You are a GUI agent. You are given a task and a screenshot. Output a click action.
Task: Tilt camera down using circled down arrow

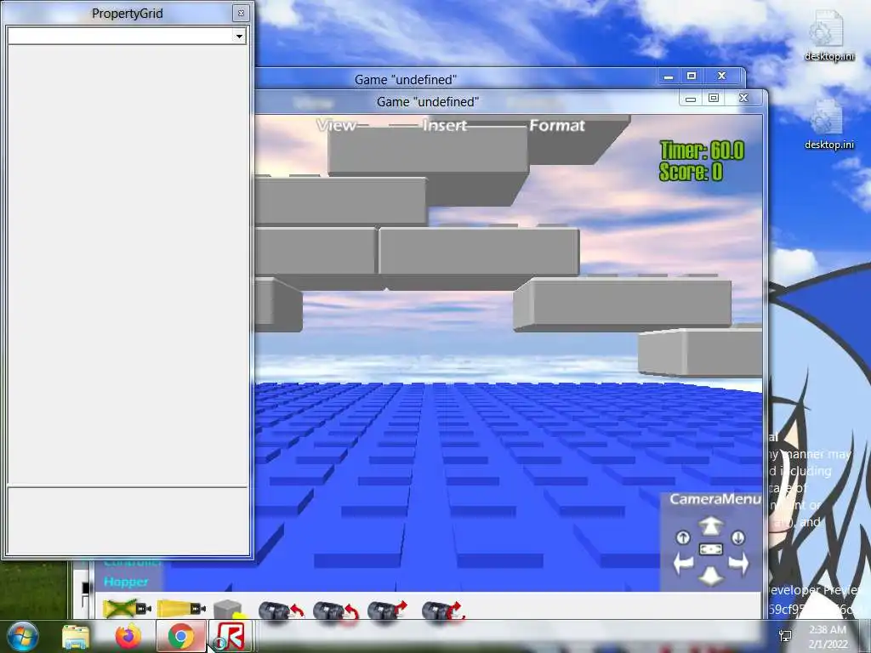click(x=737, y=537)
